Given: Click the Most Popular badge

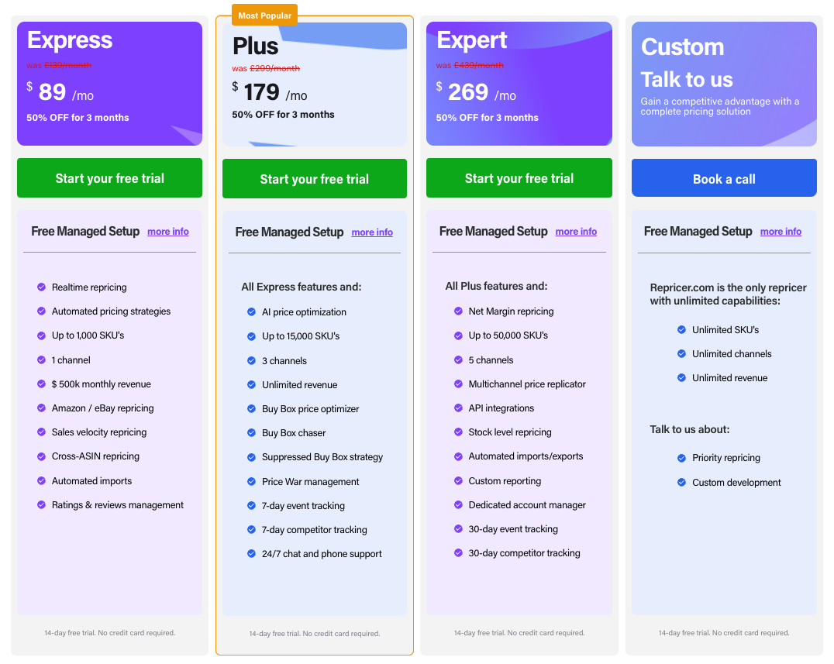Looking at the screenshot, I should coord(264,15).
